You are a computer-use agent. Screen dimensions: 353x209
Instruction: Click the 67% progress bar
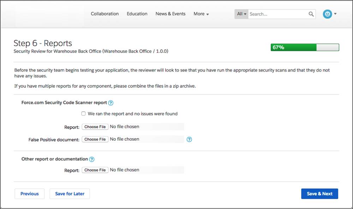pos(305,48)
